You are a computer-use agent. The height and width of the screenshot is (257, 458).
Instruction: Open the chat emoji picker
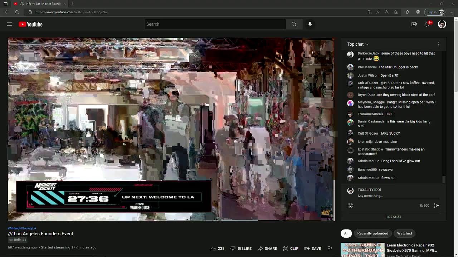click(350, 206)
